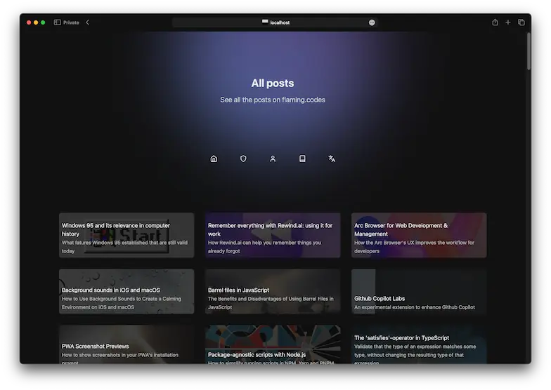This screenshot has width=551, height=390.
Task: Show tab overview icon
Action: (x=521, y=22)
